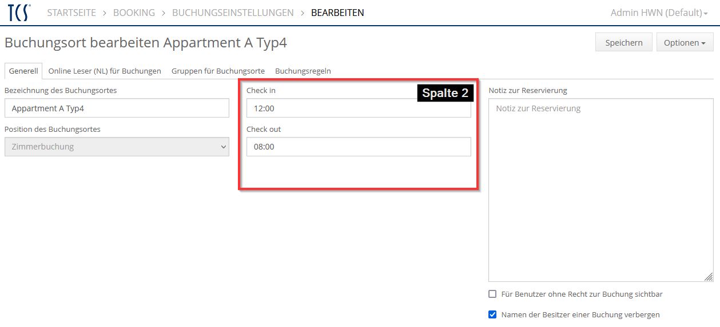Image resolution: width=720 pixels, height=327 pixels.
Task: Select the Generell tab
Action: pyautogui.click(x=23, y=71)
